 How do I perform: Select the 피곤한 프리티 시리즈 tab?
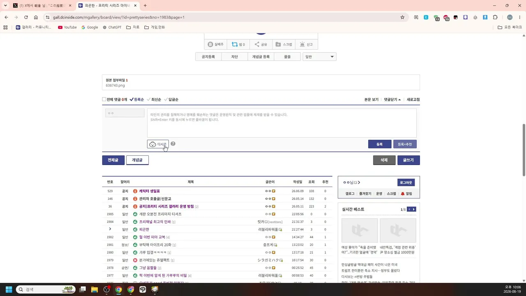tap(107, 6)
